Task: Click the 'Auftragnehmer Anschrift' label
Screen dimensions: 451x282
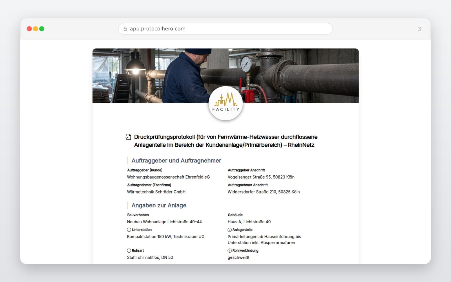Action: pyautogui.click(x=248, y=185)
